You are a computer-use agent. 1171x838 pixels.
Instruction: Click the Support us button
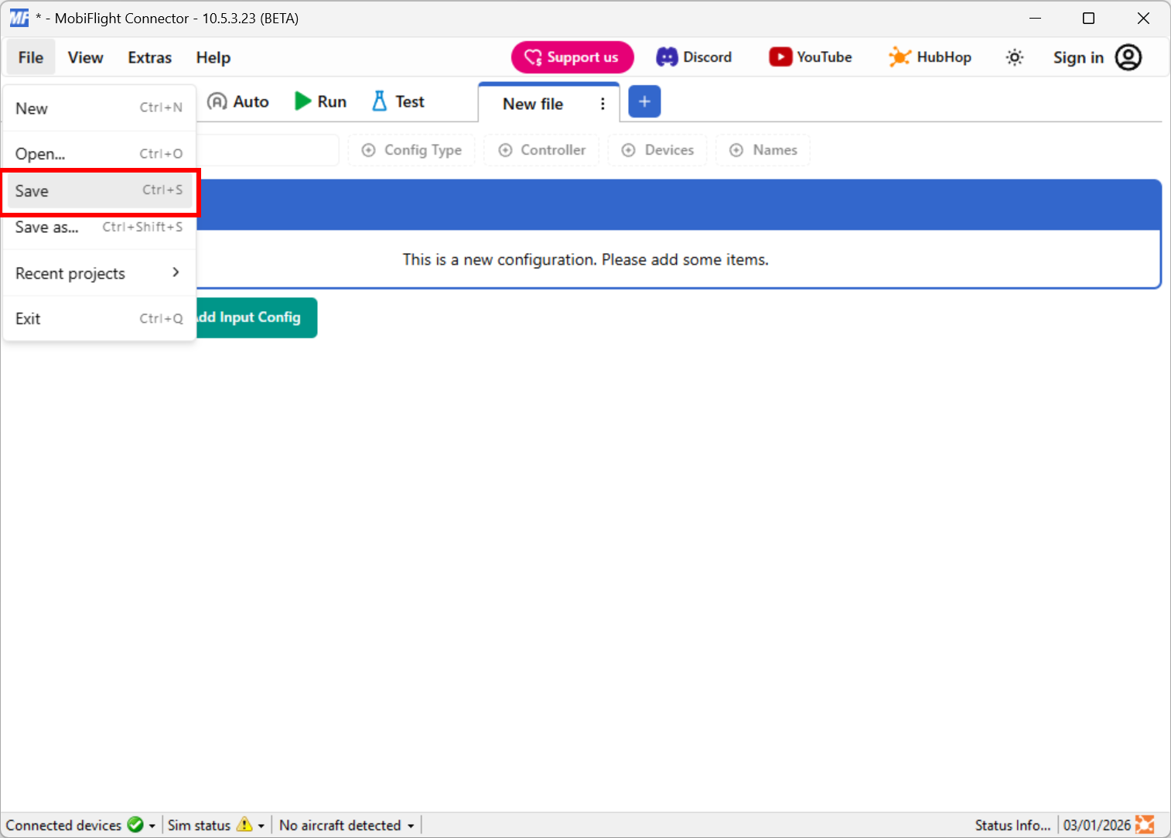pos(572,56)
